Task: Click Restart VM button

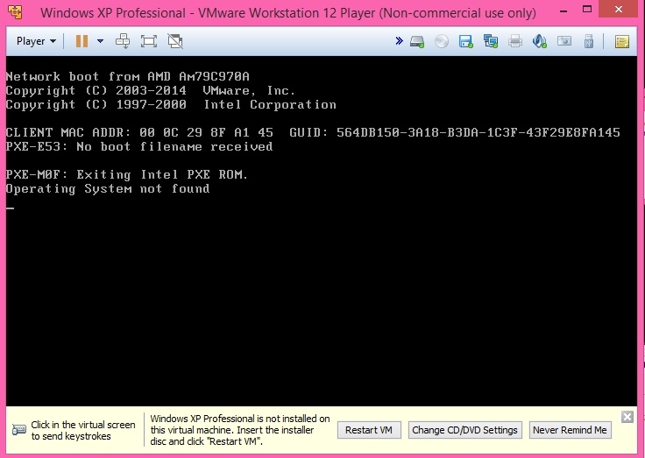Action: tap(369, 430)
